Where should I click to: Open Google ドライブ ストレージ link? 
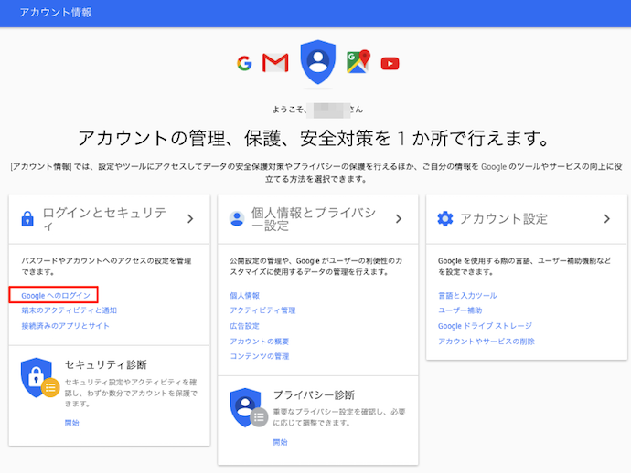486,325
